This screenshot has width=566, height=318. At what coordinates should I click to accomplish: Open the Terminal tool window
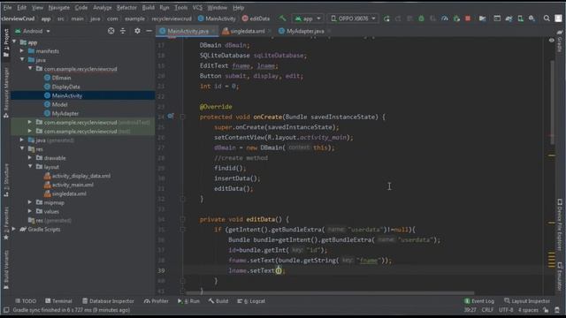[58, 301]
